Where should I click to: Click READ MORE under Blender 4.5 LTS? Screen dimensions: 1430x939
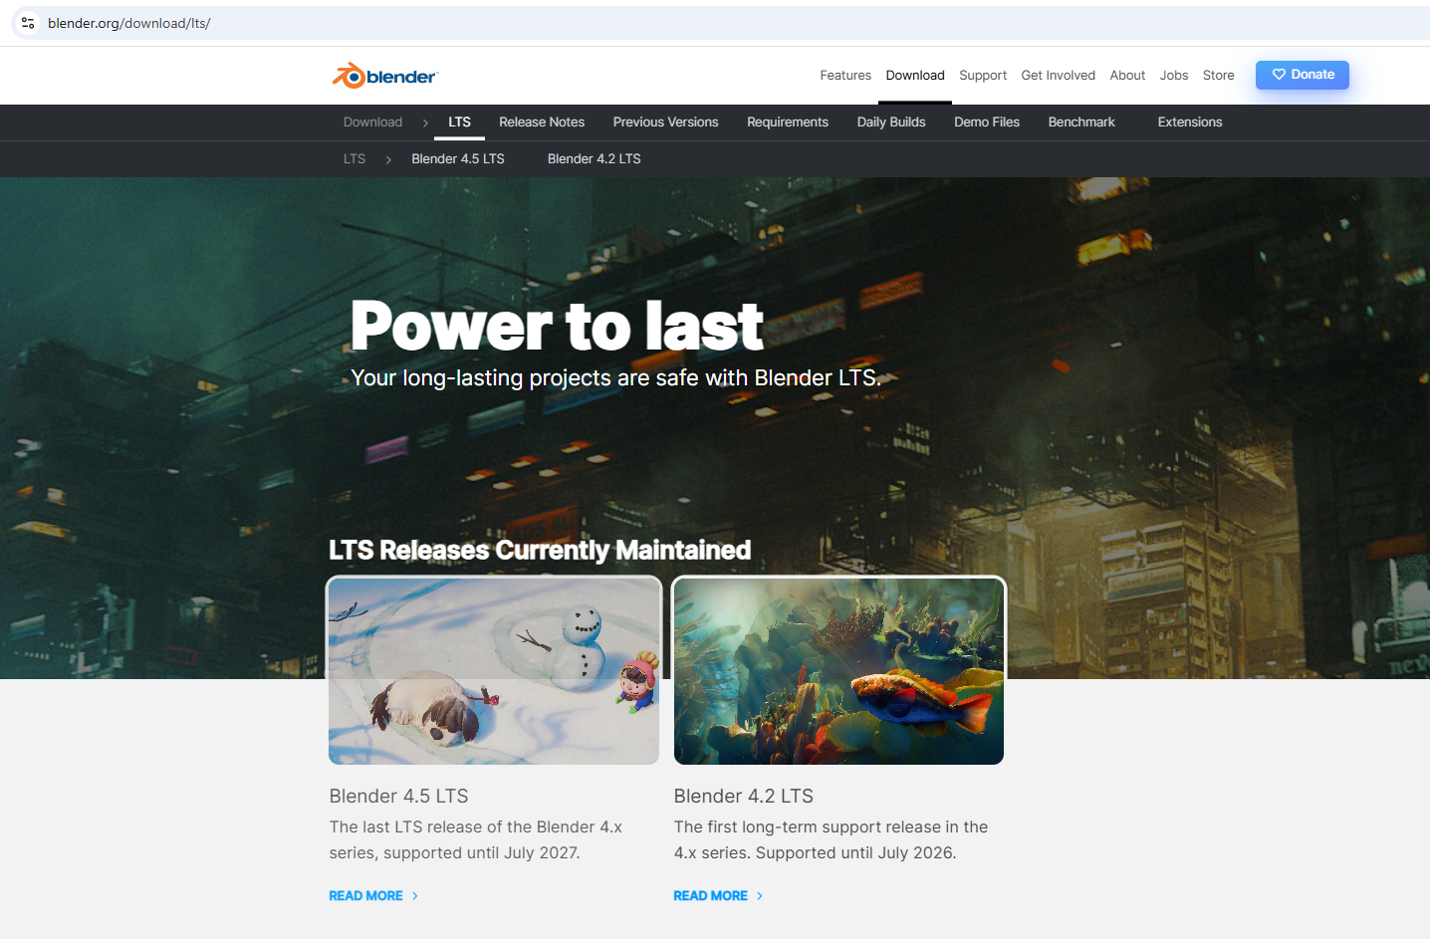[373, 896]
